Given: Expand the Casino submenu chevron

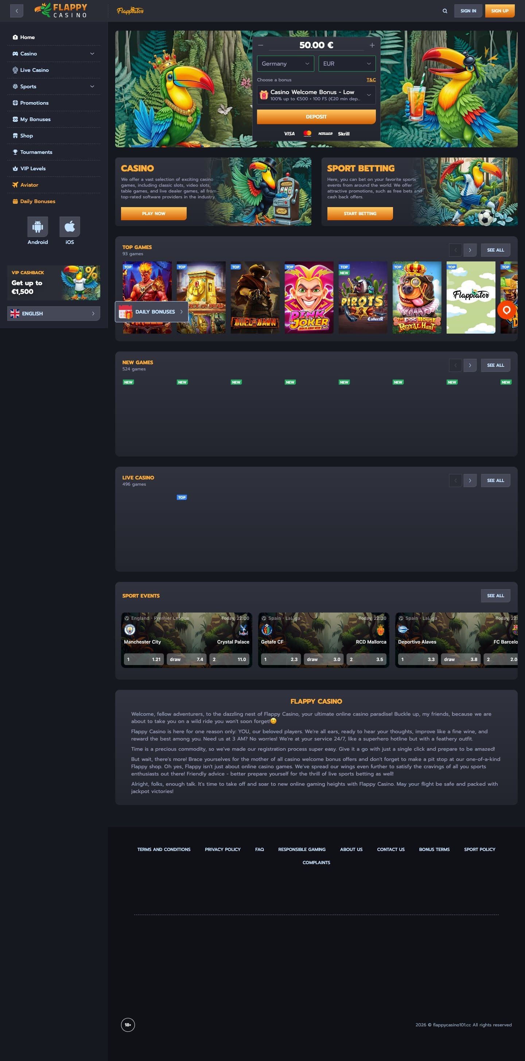Looking at the screenshot, I should pyautogui.click(x=92, y=54).
